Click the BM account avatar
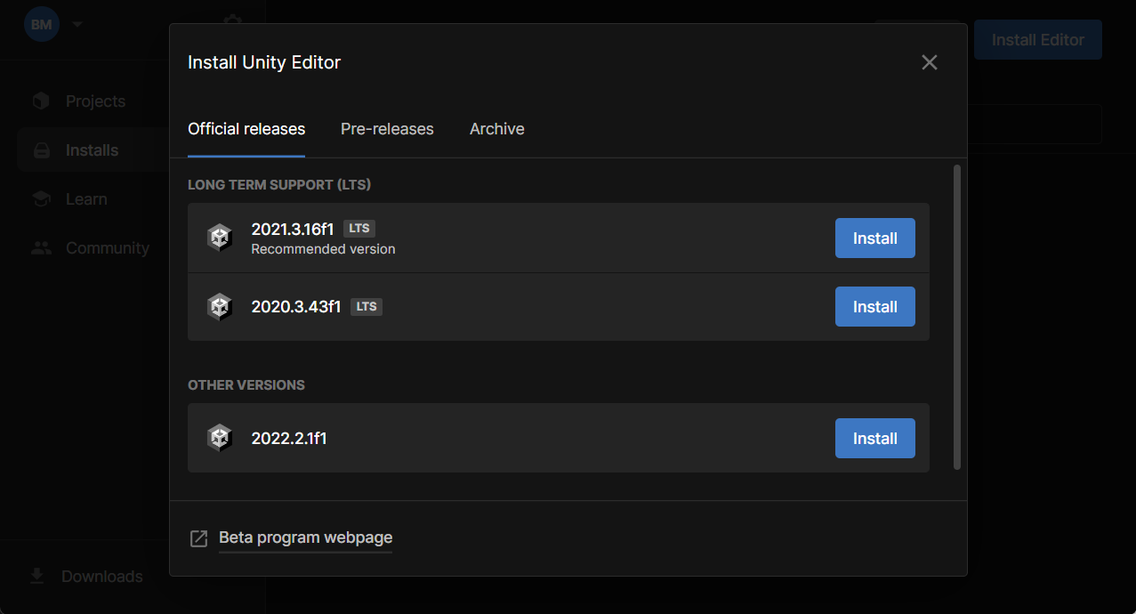 (42, 24)
